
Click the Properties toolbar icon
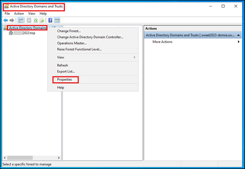click(x=29, y=20)
